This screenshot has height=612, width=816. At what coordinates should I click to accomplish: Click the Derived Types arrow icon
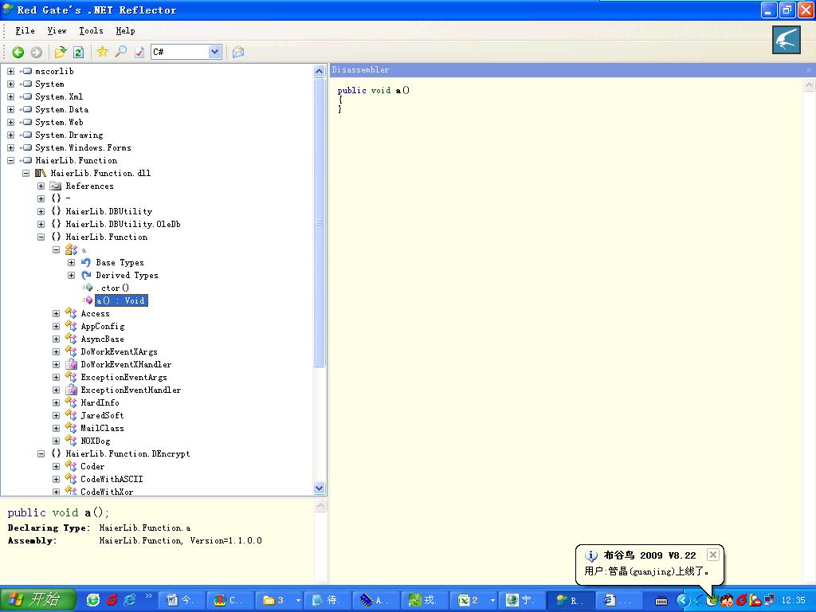(86, 275)
